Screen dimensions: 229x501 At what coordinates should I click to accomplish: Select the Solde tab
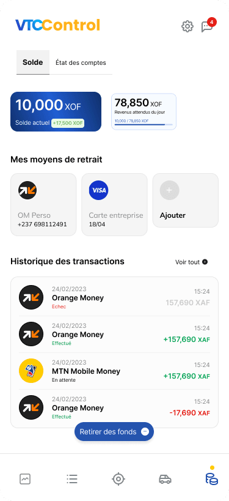click(x=33, y=62)
